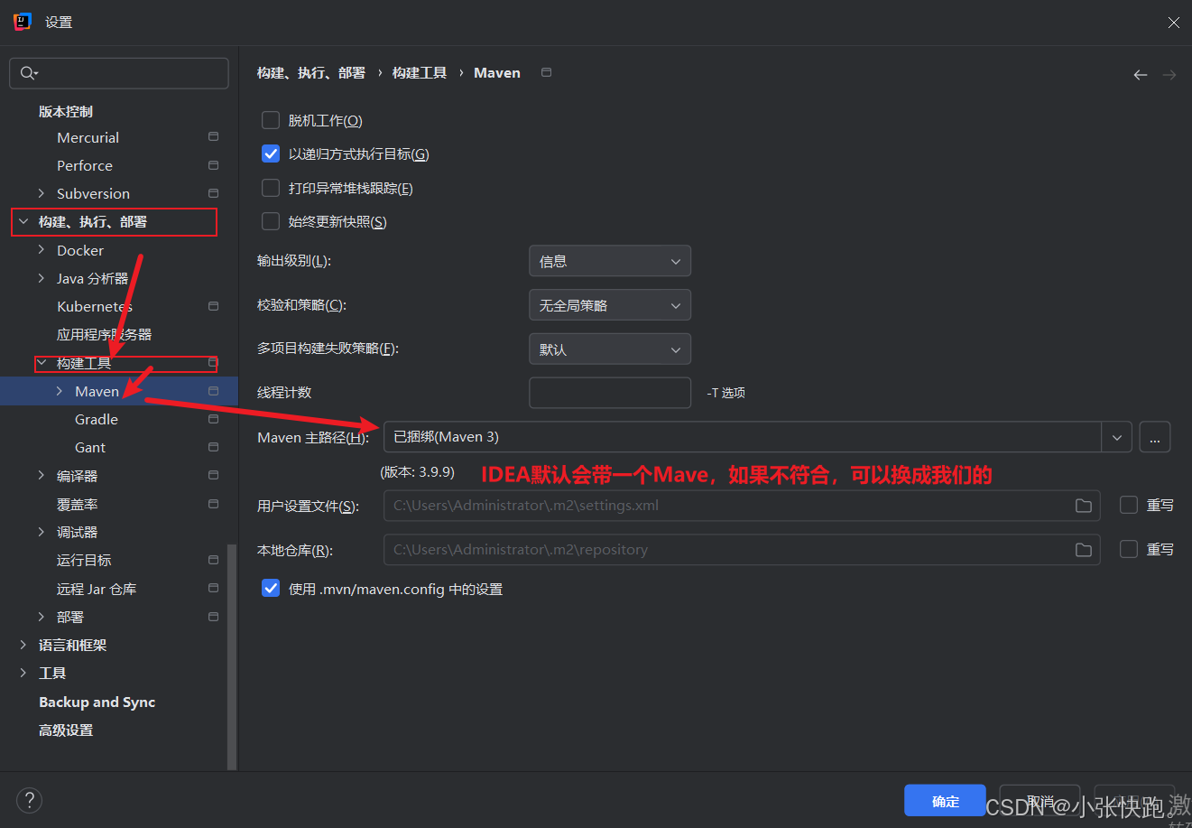This screenshot has height=828, width=1192.
Task: Expand the 语言和框架 section
Action: (x=23, y=645)
